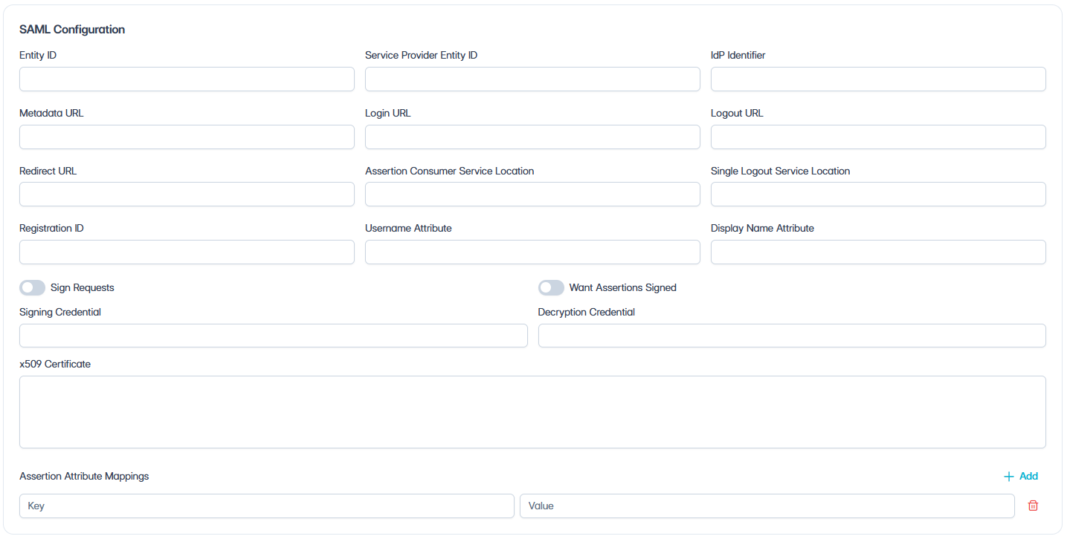1067x539 pixels.
Task: Focus the Signing Credential field
Action: 274,336
